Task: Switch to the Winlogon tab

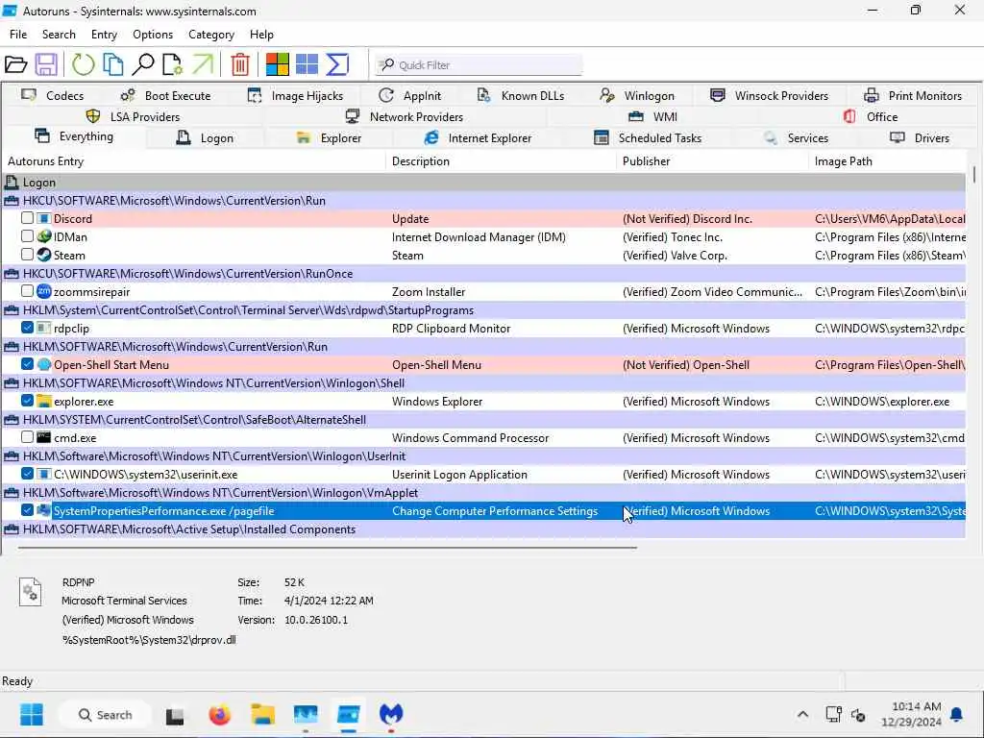Action: pos(637,95)
